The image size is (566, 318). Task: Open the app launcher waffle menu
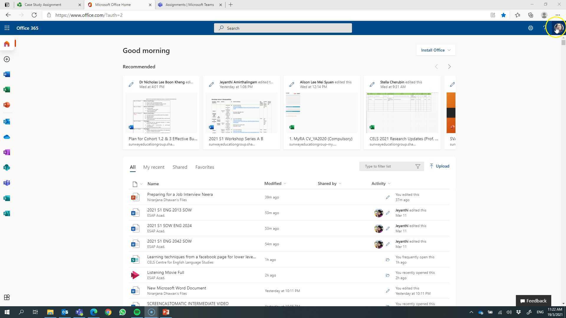coord(7,28)
